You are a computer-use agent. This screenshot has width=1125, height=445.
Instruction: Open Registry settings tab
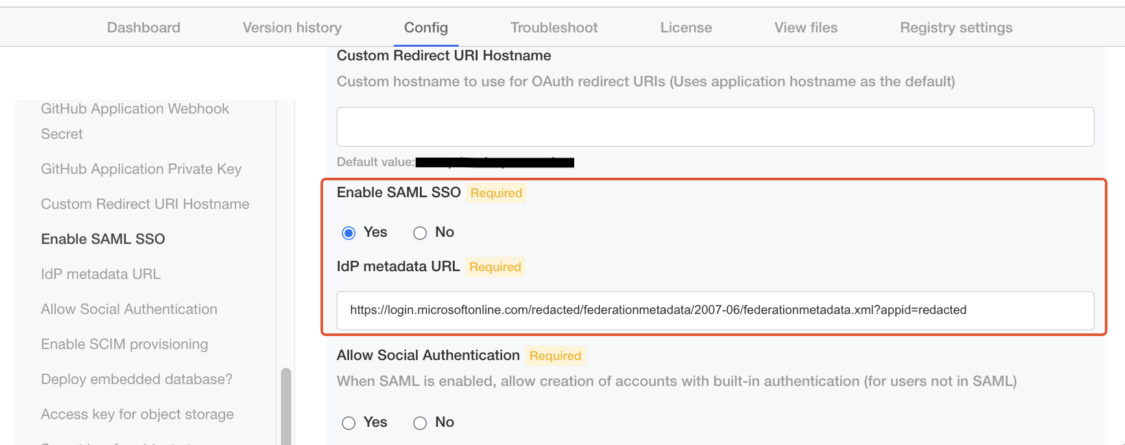point(956,28)
